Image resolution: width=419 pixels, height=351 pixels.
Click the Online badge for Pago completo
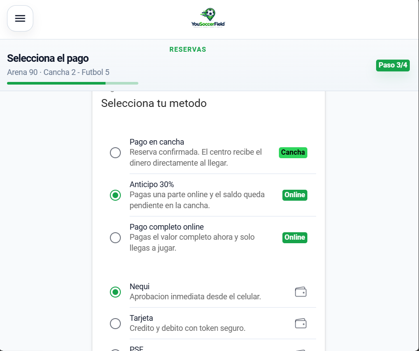pyautogui.click(x=295, y=238)
